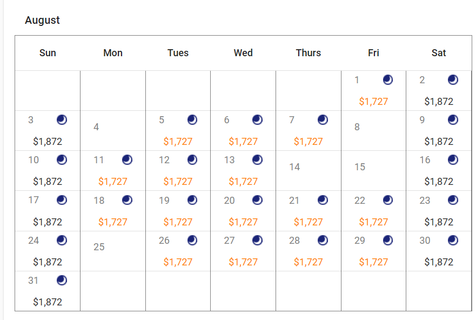Select the $1,727 fare on August 5
The height and width of the screenshot is (320, 476).
(x=178, y=142)
